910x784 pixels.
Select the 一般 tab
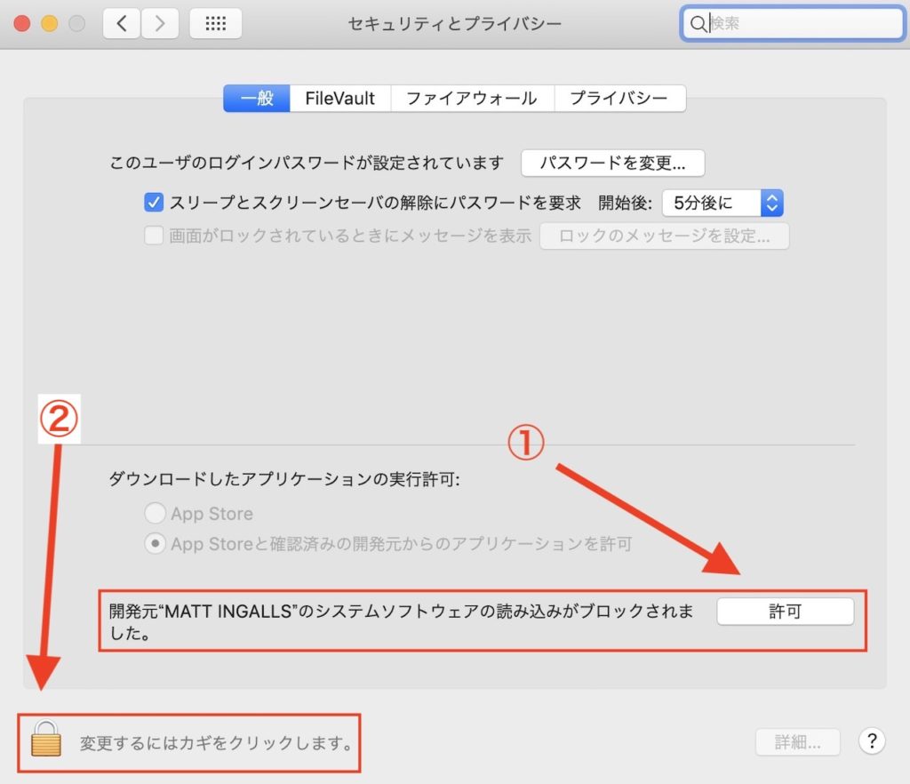pyautogui.click(x=256, y=98)
